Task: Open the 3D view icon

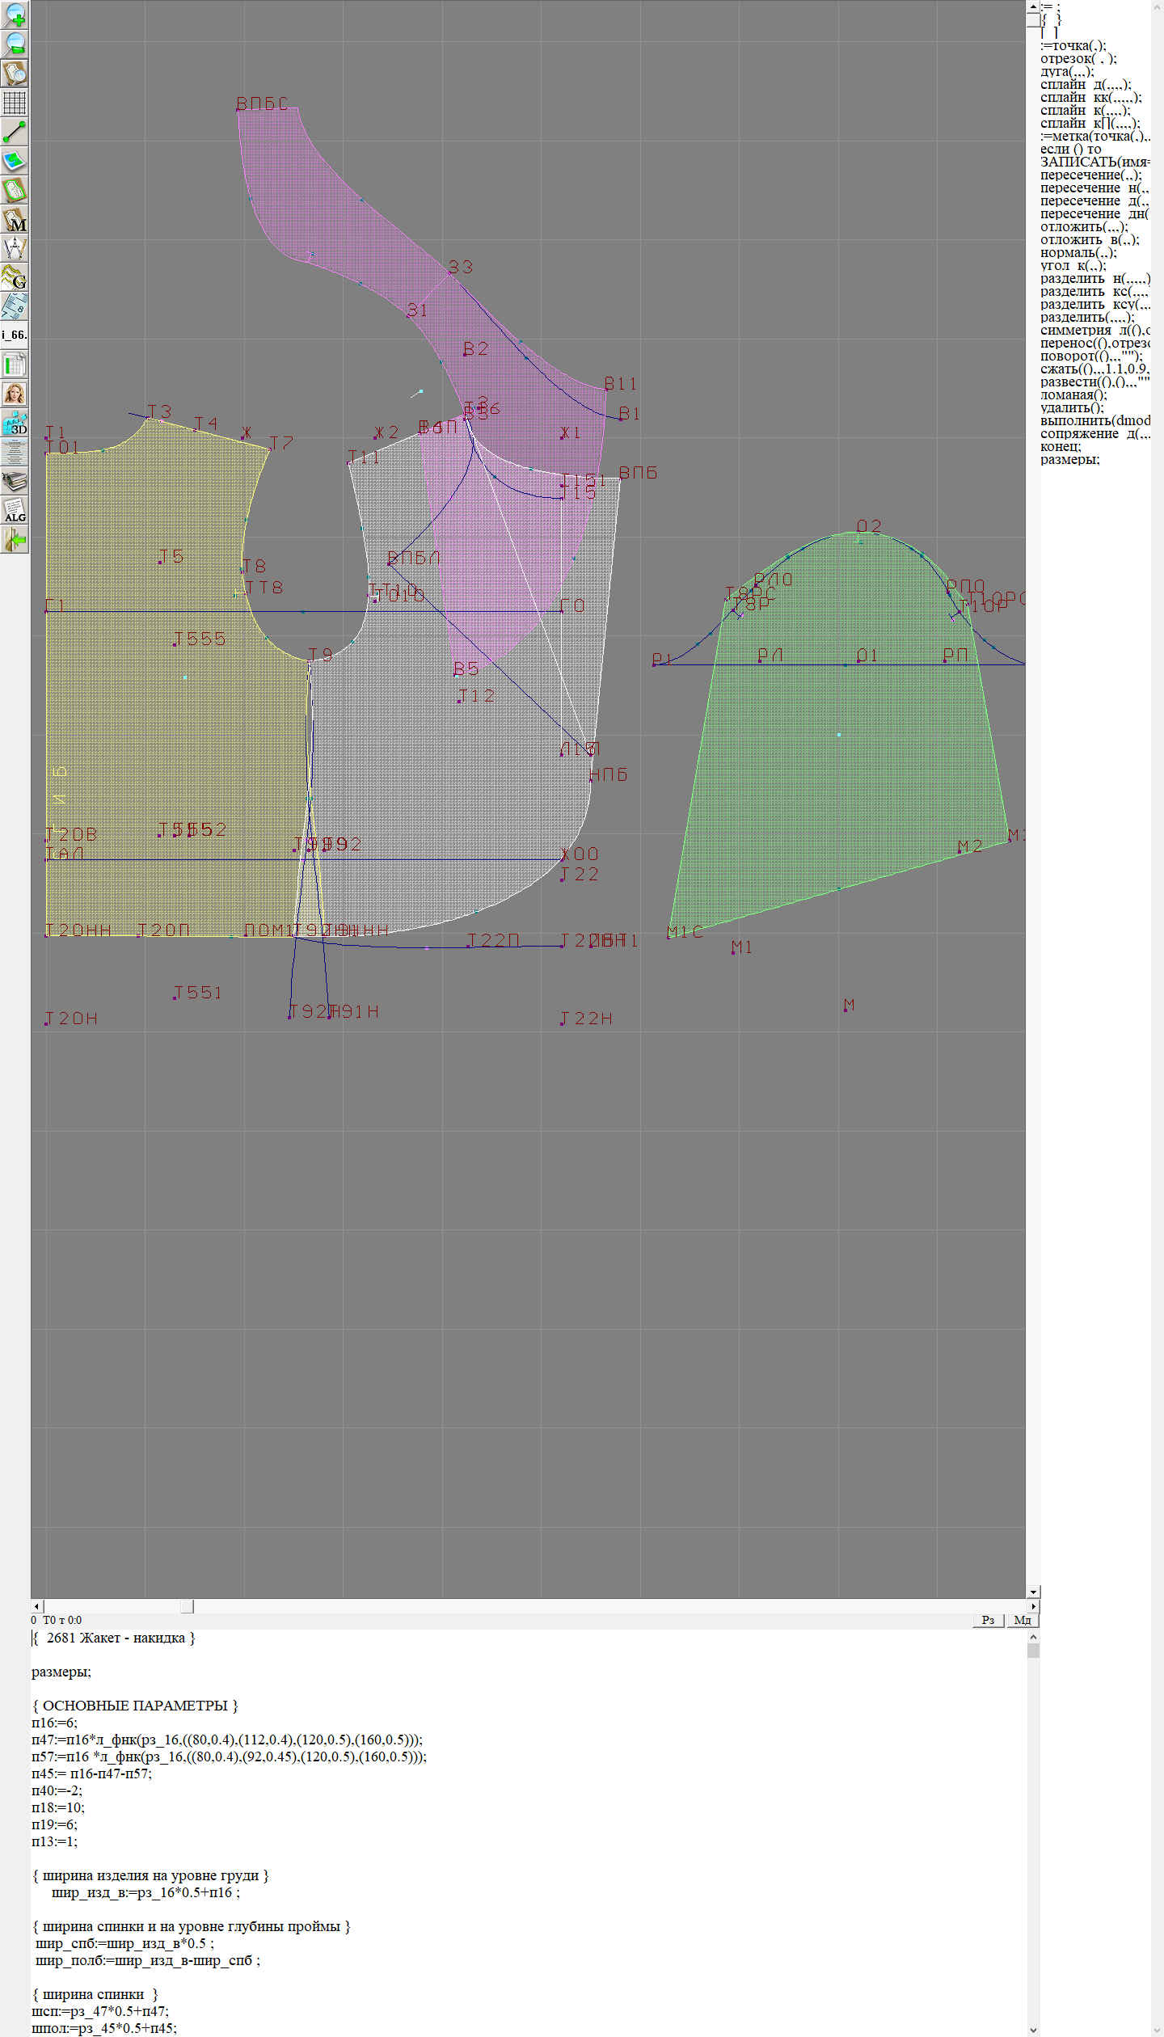Action: pyautogui.click(x=15, y=424)
